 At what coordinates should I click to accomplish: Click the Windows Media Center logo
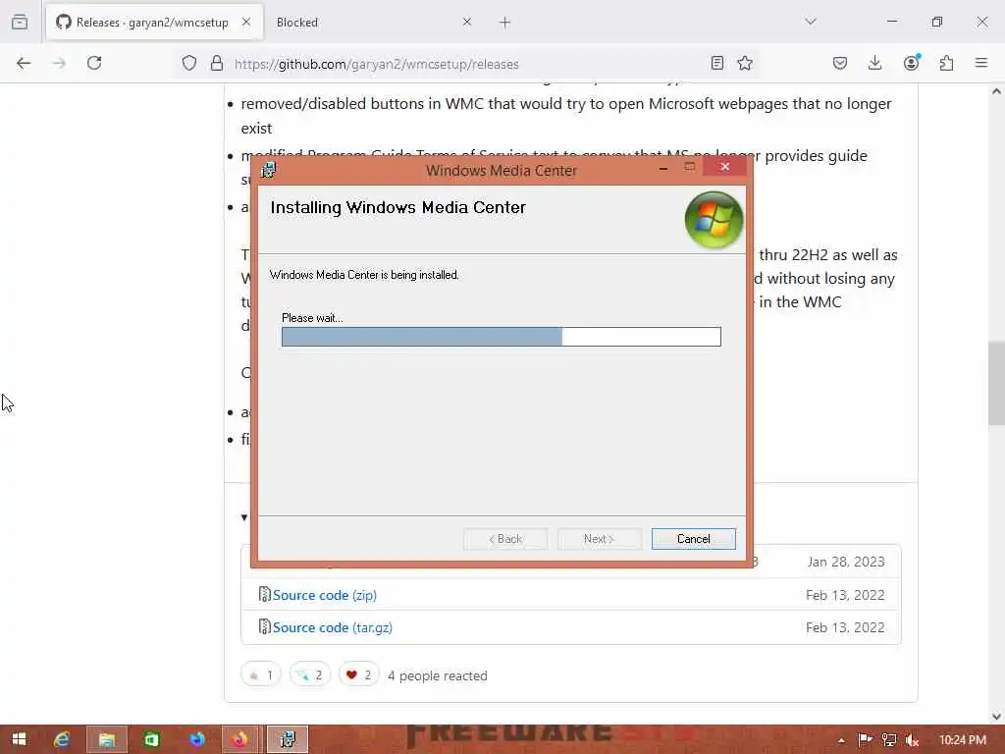[x=714, y=220]
